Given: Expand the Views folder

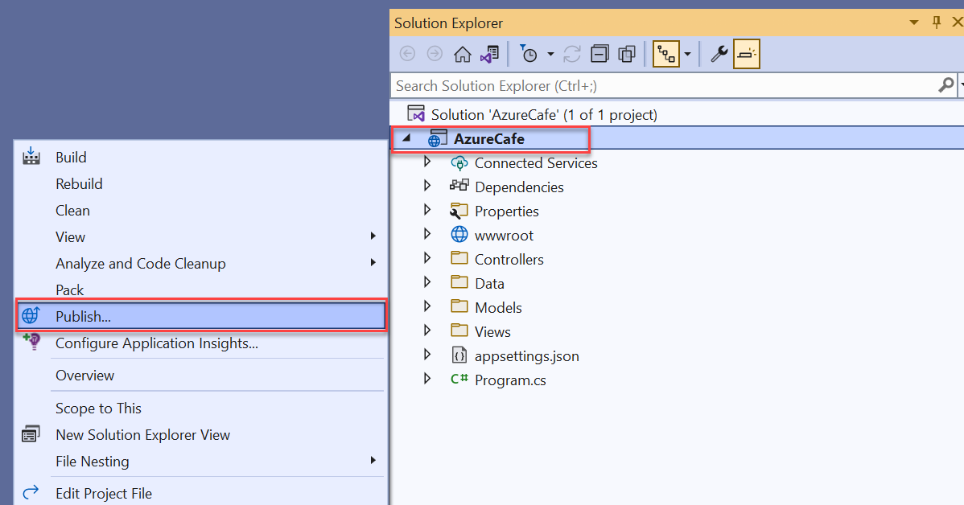Looking at the screenshot, I should (427, 331).
